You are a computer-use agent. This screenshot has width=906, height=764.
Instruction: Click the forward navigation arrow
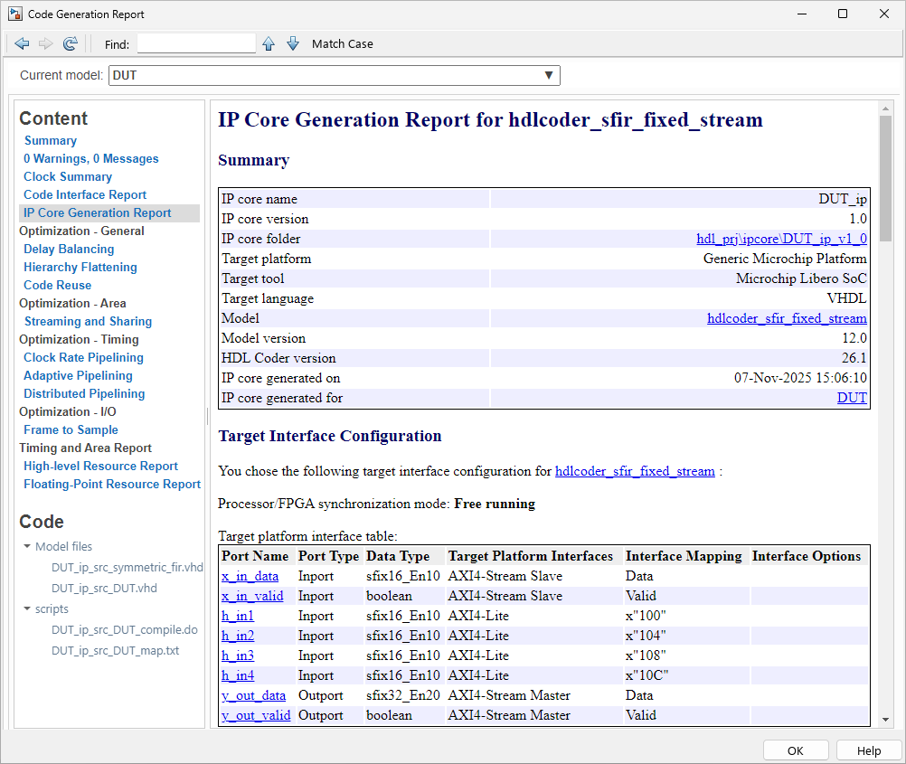pos(44,43)
